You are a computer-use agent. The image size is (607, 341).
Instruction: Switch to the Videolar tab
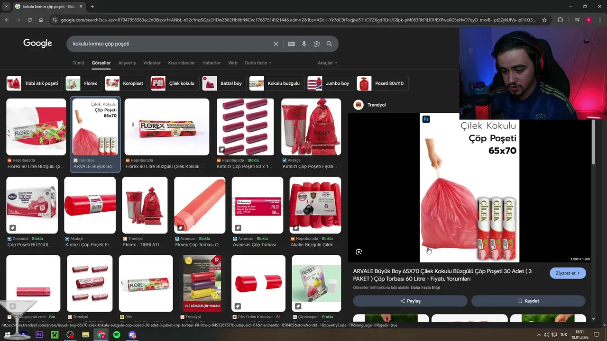tap(152, 63)
